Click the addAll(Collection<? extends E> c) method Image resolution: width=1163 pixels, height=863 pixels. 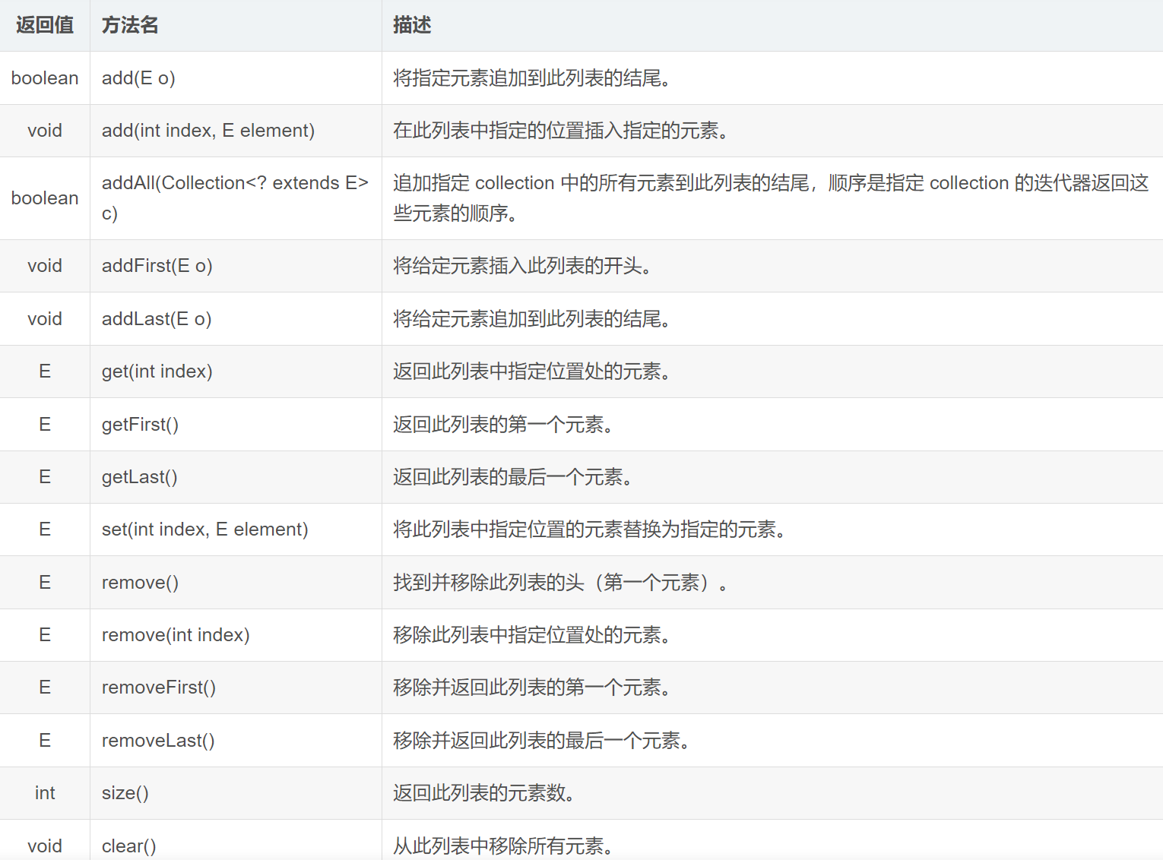point(234,198)
